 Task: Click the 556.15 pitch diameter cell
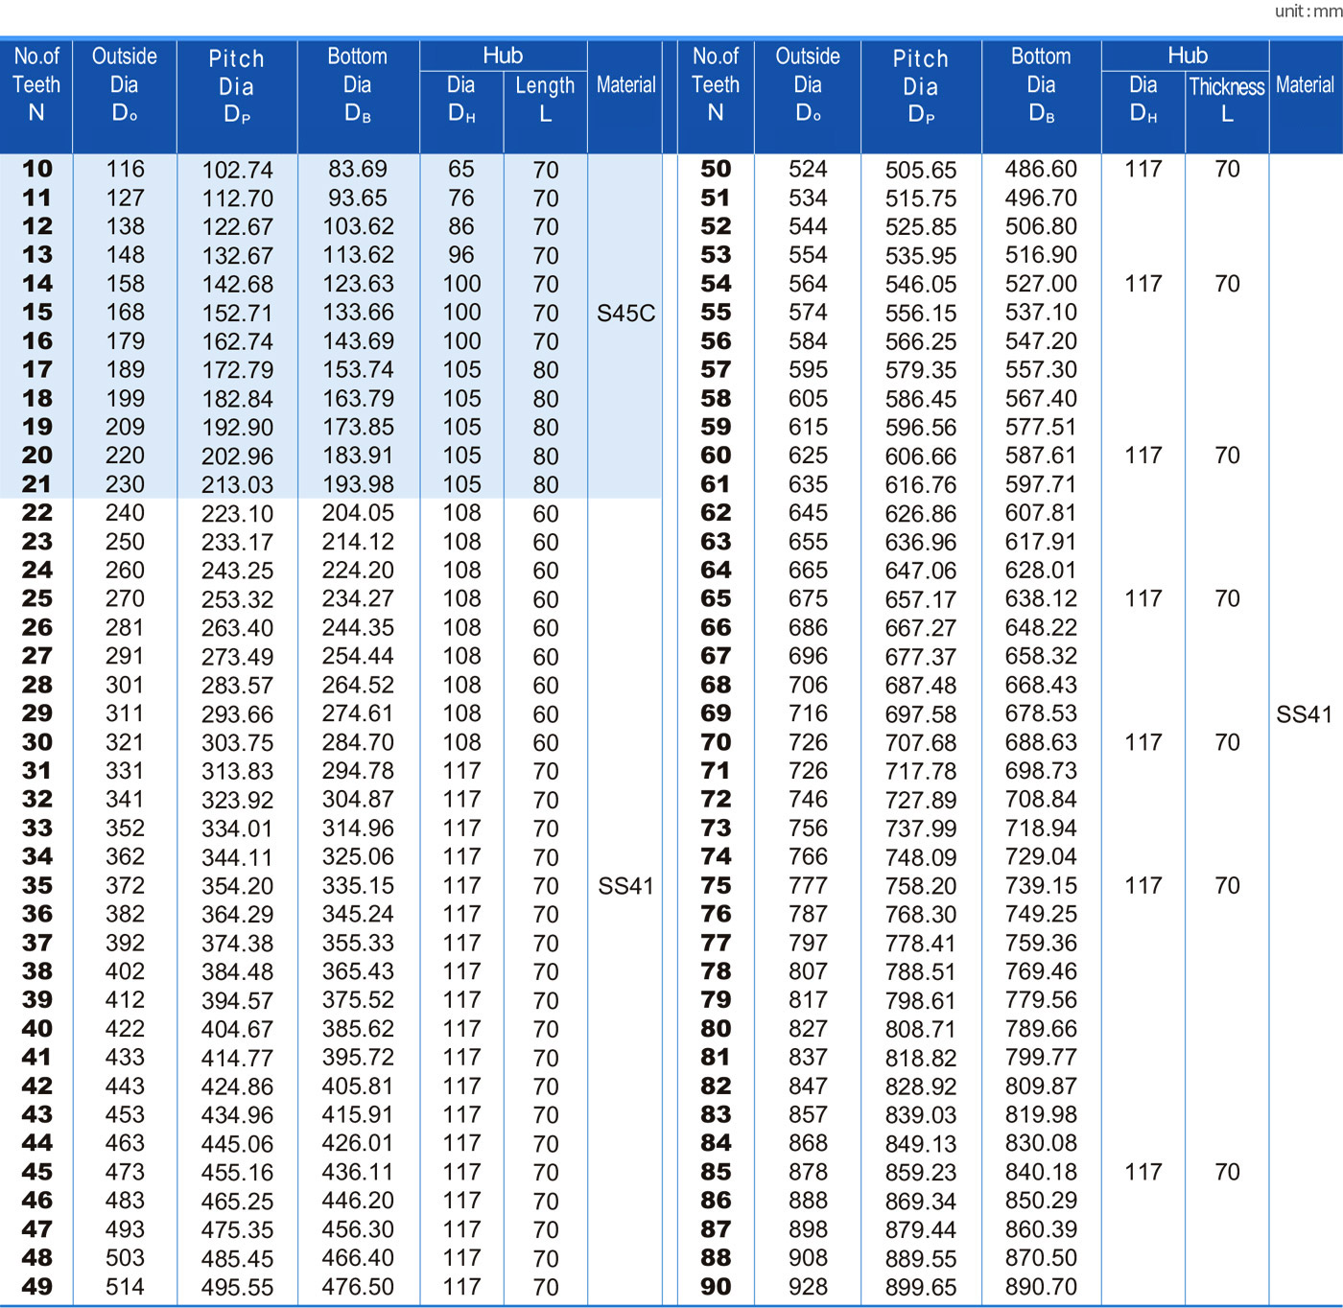921,313
